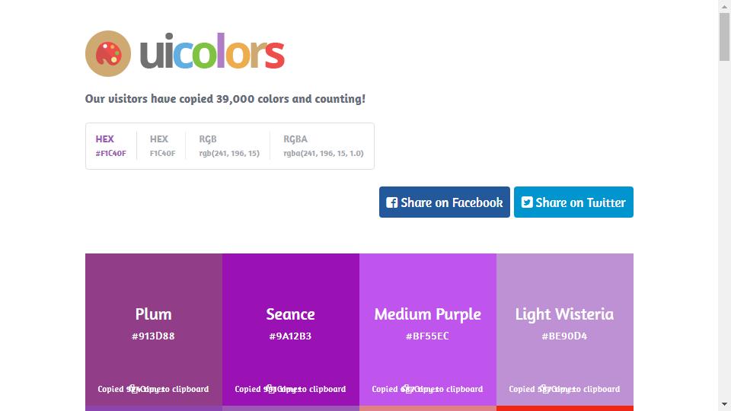
Task: Select the HEX without hash format option
Action: point(162,146)
